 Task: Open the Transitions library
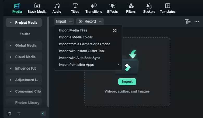coord(94,8)
